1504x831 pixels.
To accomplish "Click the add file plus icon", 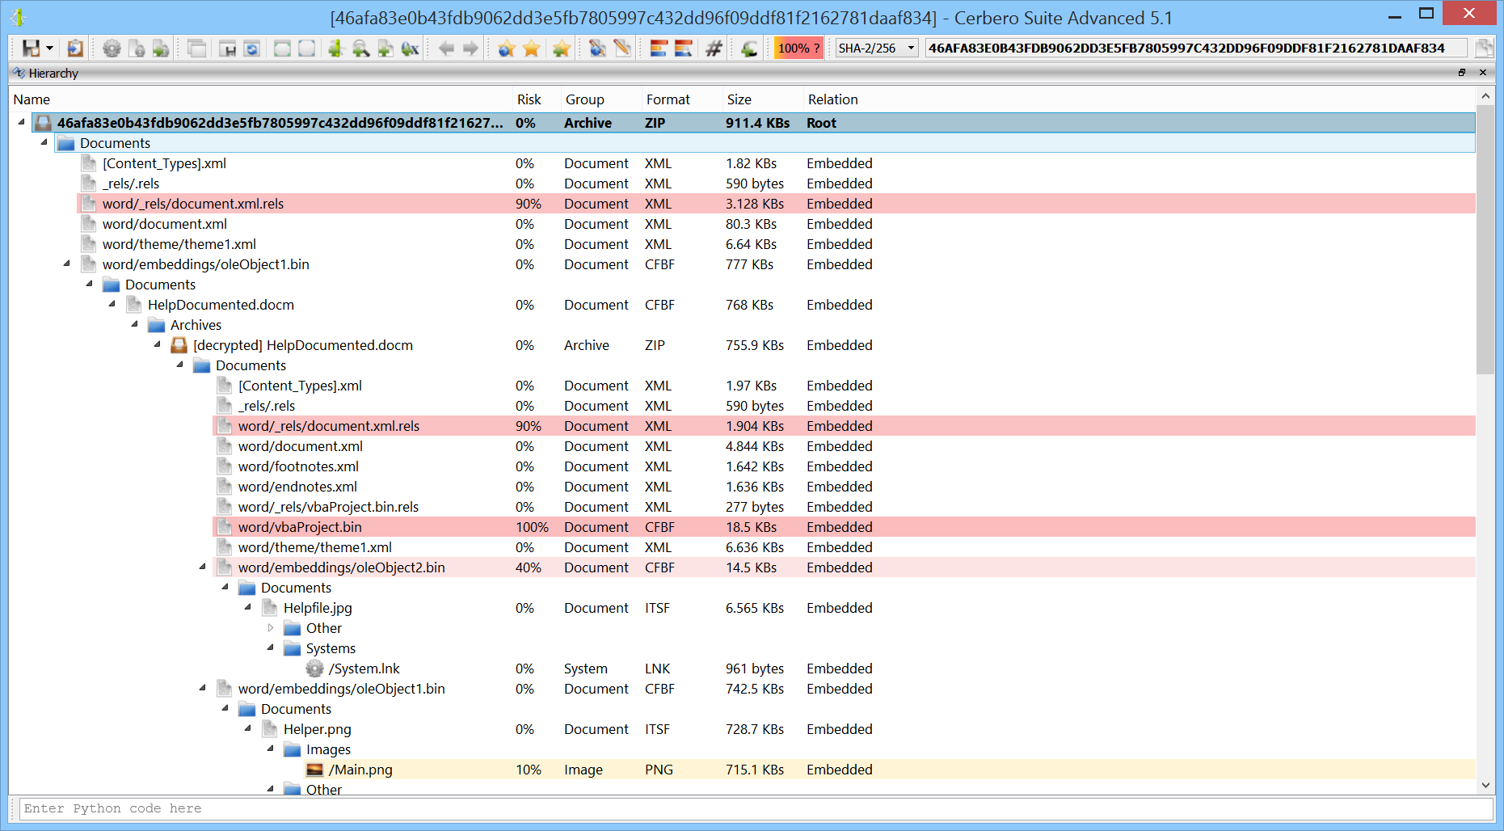I will pos(385,49).
